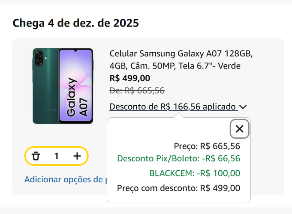Increase quantity with the plus icon
The image size is (292, 214).
pos(77,156)
